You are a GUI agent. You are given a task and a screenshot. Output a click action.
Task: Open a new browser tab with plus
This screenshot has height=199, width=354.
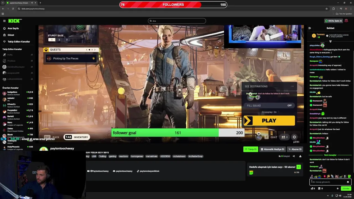[40, 3]
